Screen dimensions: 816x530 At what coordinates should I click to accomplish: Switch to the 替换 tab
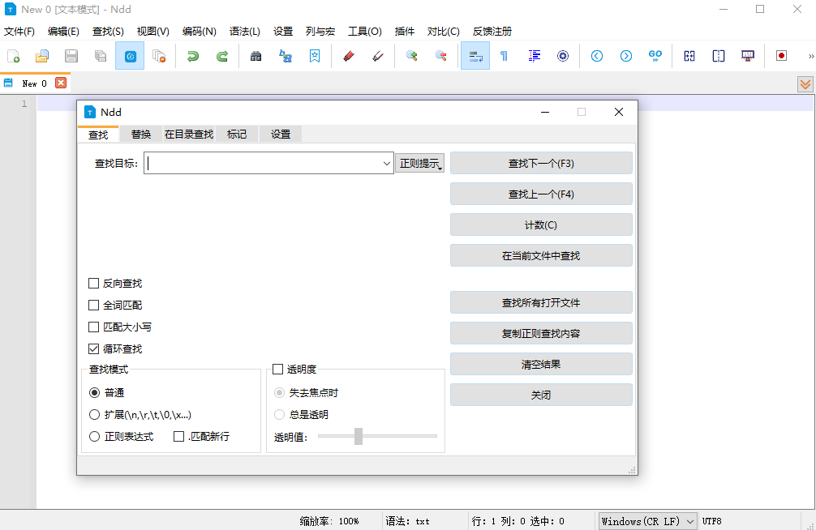pyautogui.click(x=141, y=135)
